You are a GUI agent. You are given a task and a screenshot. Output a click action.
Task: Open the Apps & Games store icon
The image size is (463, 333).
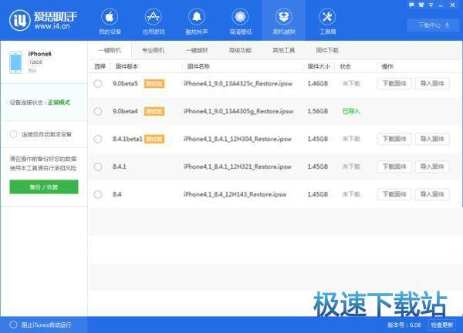153,17
